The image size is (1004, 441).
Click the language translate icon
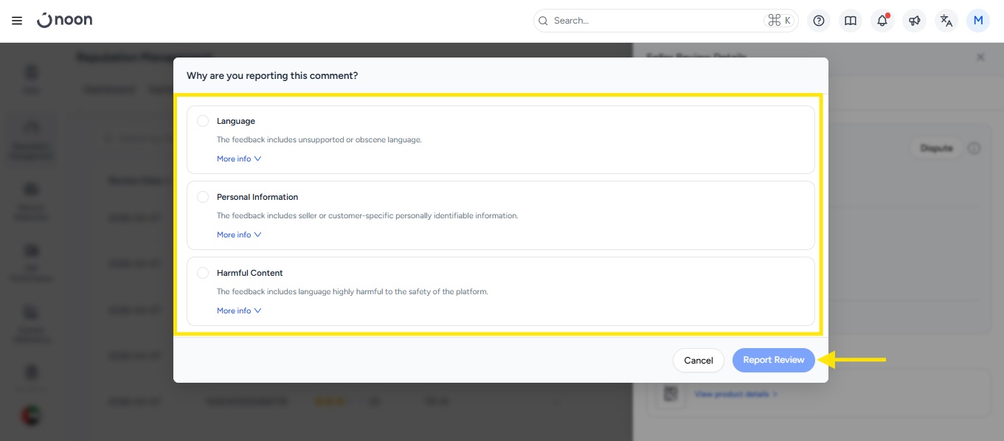pyautogui.click(x=946, y=21)
